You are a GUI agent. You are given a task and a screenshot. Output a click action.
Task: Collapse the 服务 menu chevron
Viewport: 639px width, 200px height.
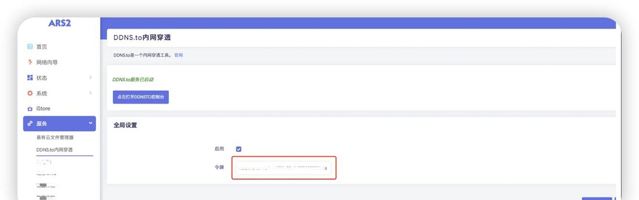coord(90,123)
